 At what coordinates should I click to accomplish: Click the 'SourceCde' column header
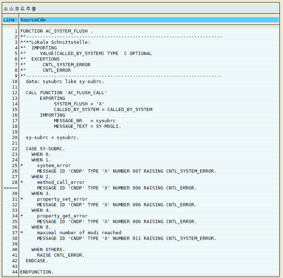149,20
